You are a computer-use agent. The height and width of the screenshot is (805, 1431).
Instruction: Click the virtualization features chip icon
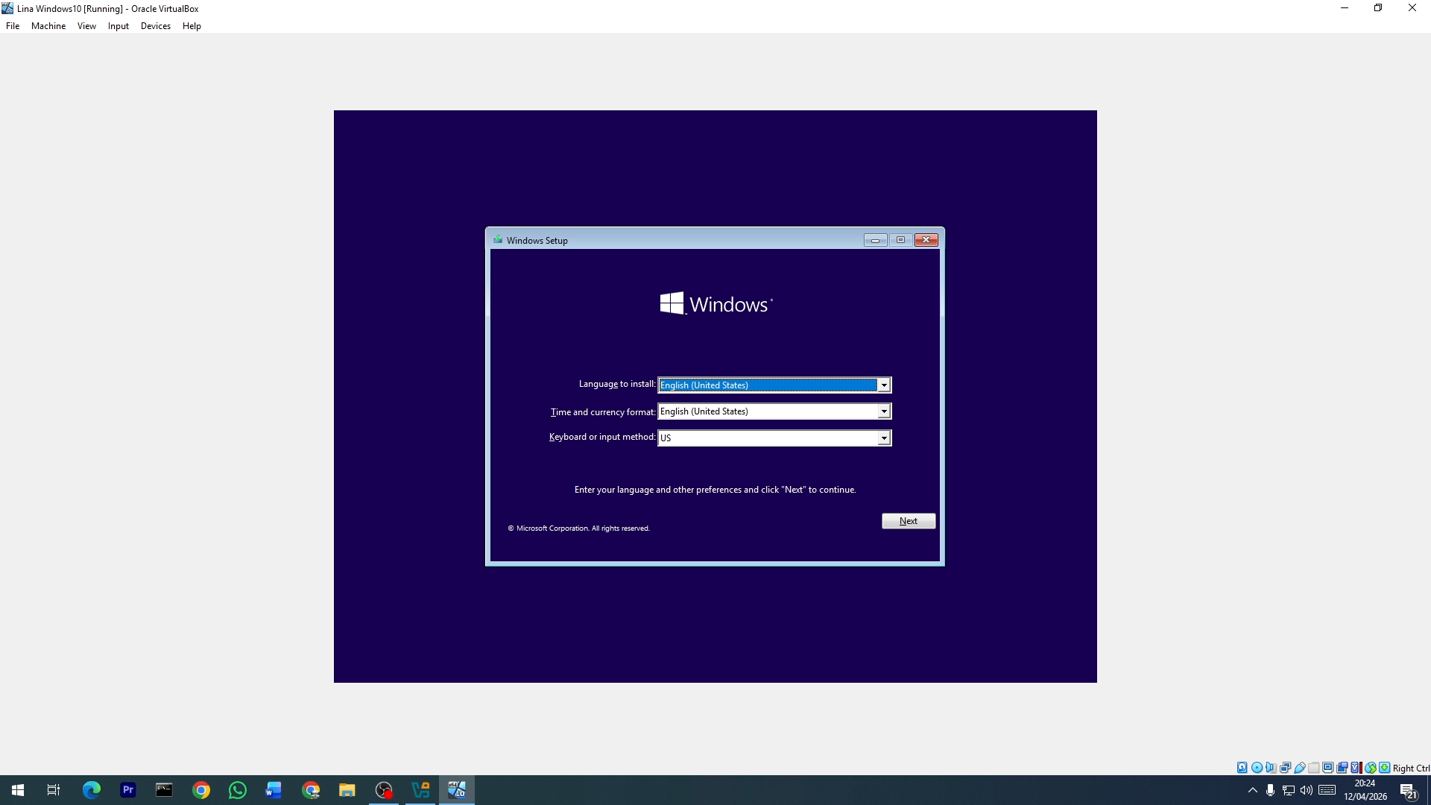[x=1355, y=767]
